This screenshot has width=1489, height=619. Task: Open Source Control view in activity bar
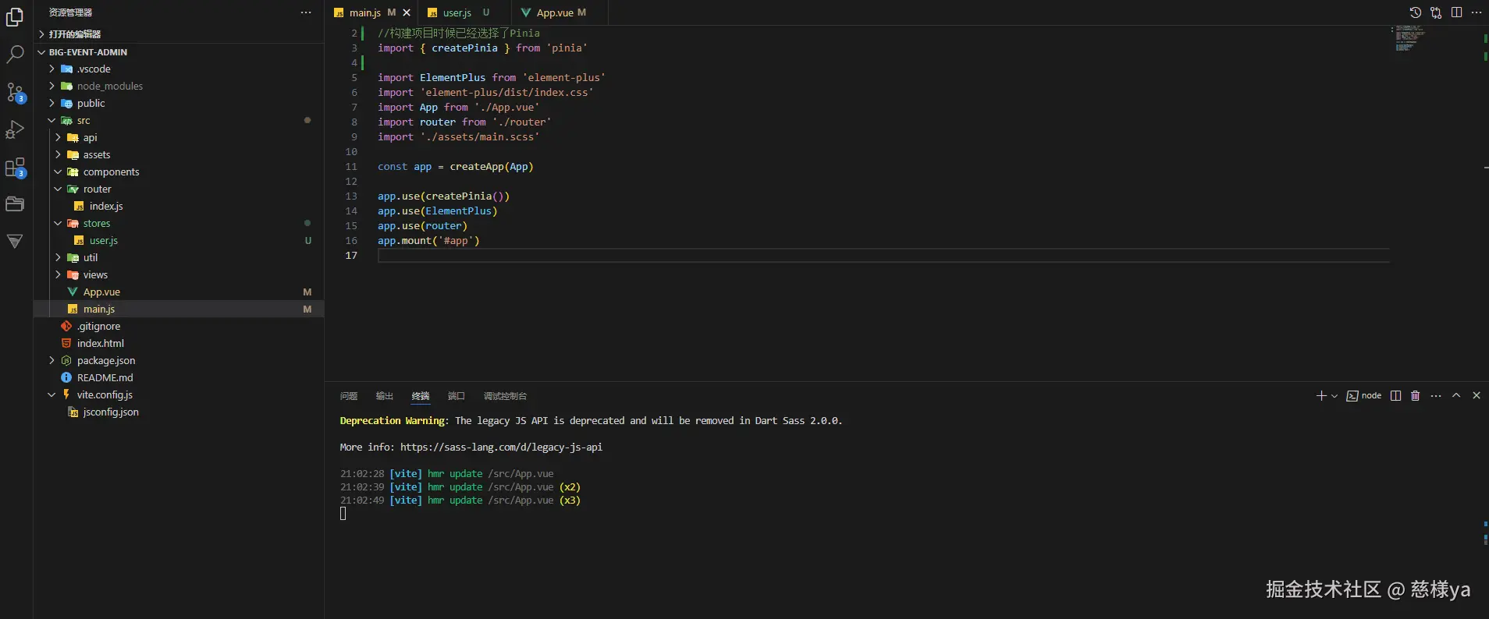[15, 92]
